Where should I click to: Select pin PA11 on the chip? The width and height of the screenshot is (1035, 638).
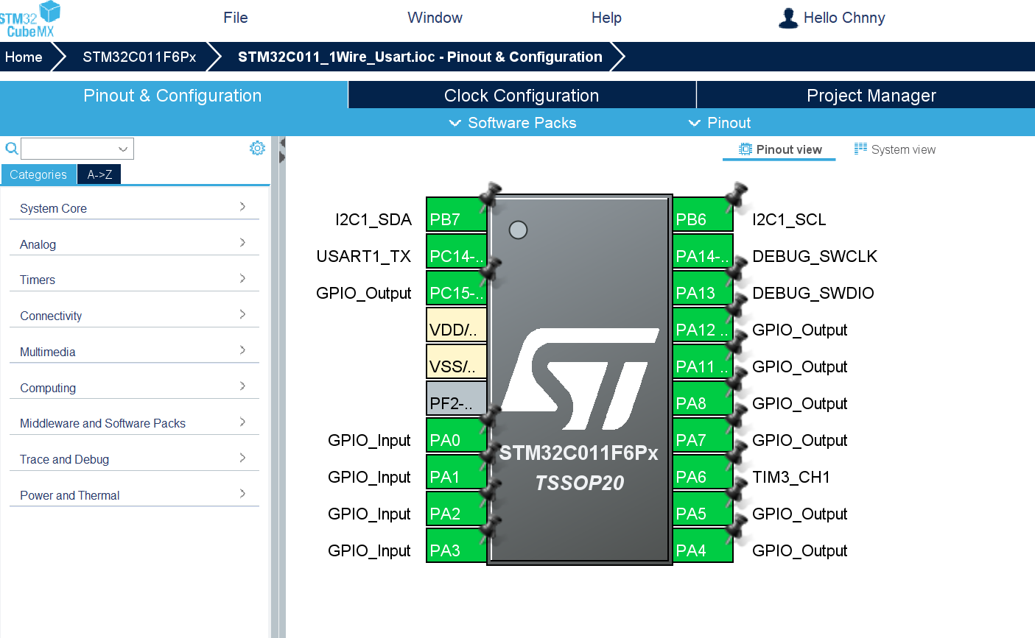click(x=703, y=362)
